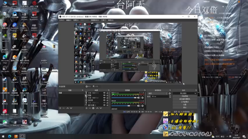Open WeGame desktop shortcut

coord(15,80)
